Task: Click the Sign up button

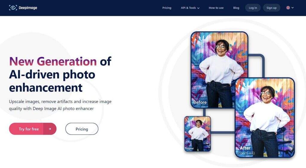Action: (271, 8)
